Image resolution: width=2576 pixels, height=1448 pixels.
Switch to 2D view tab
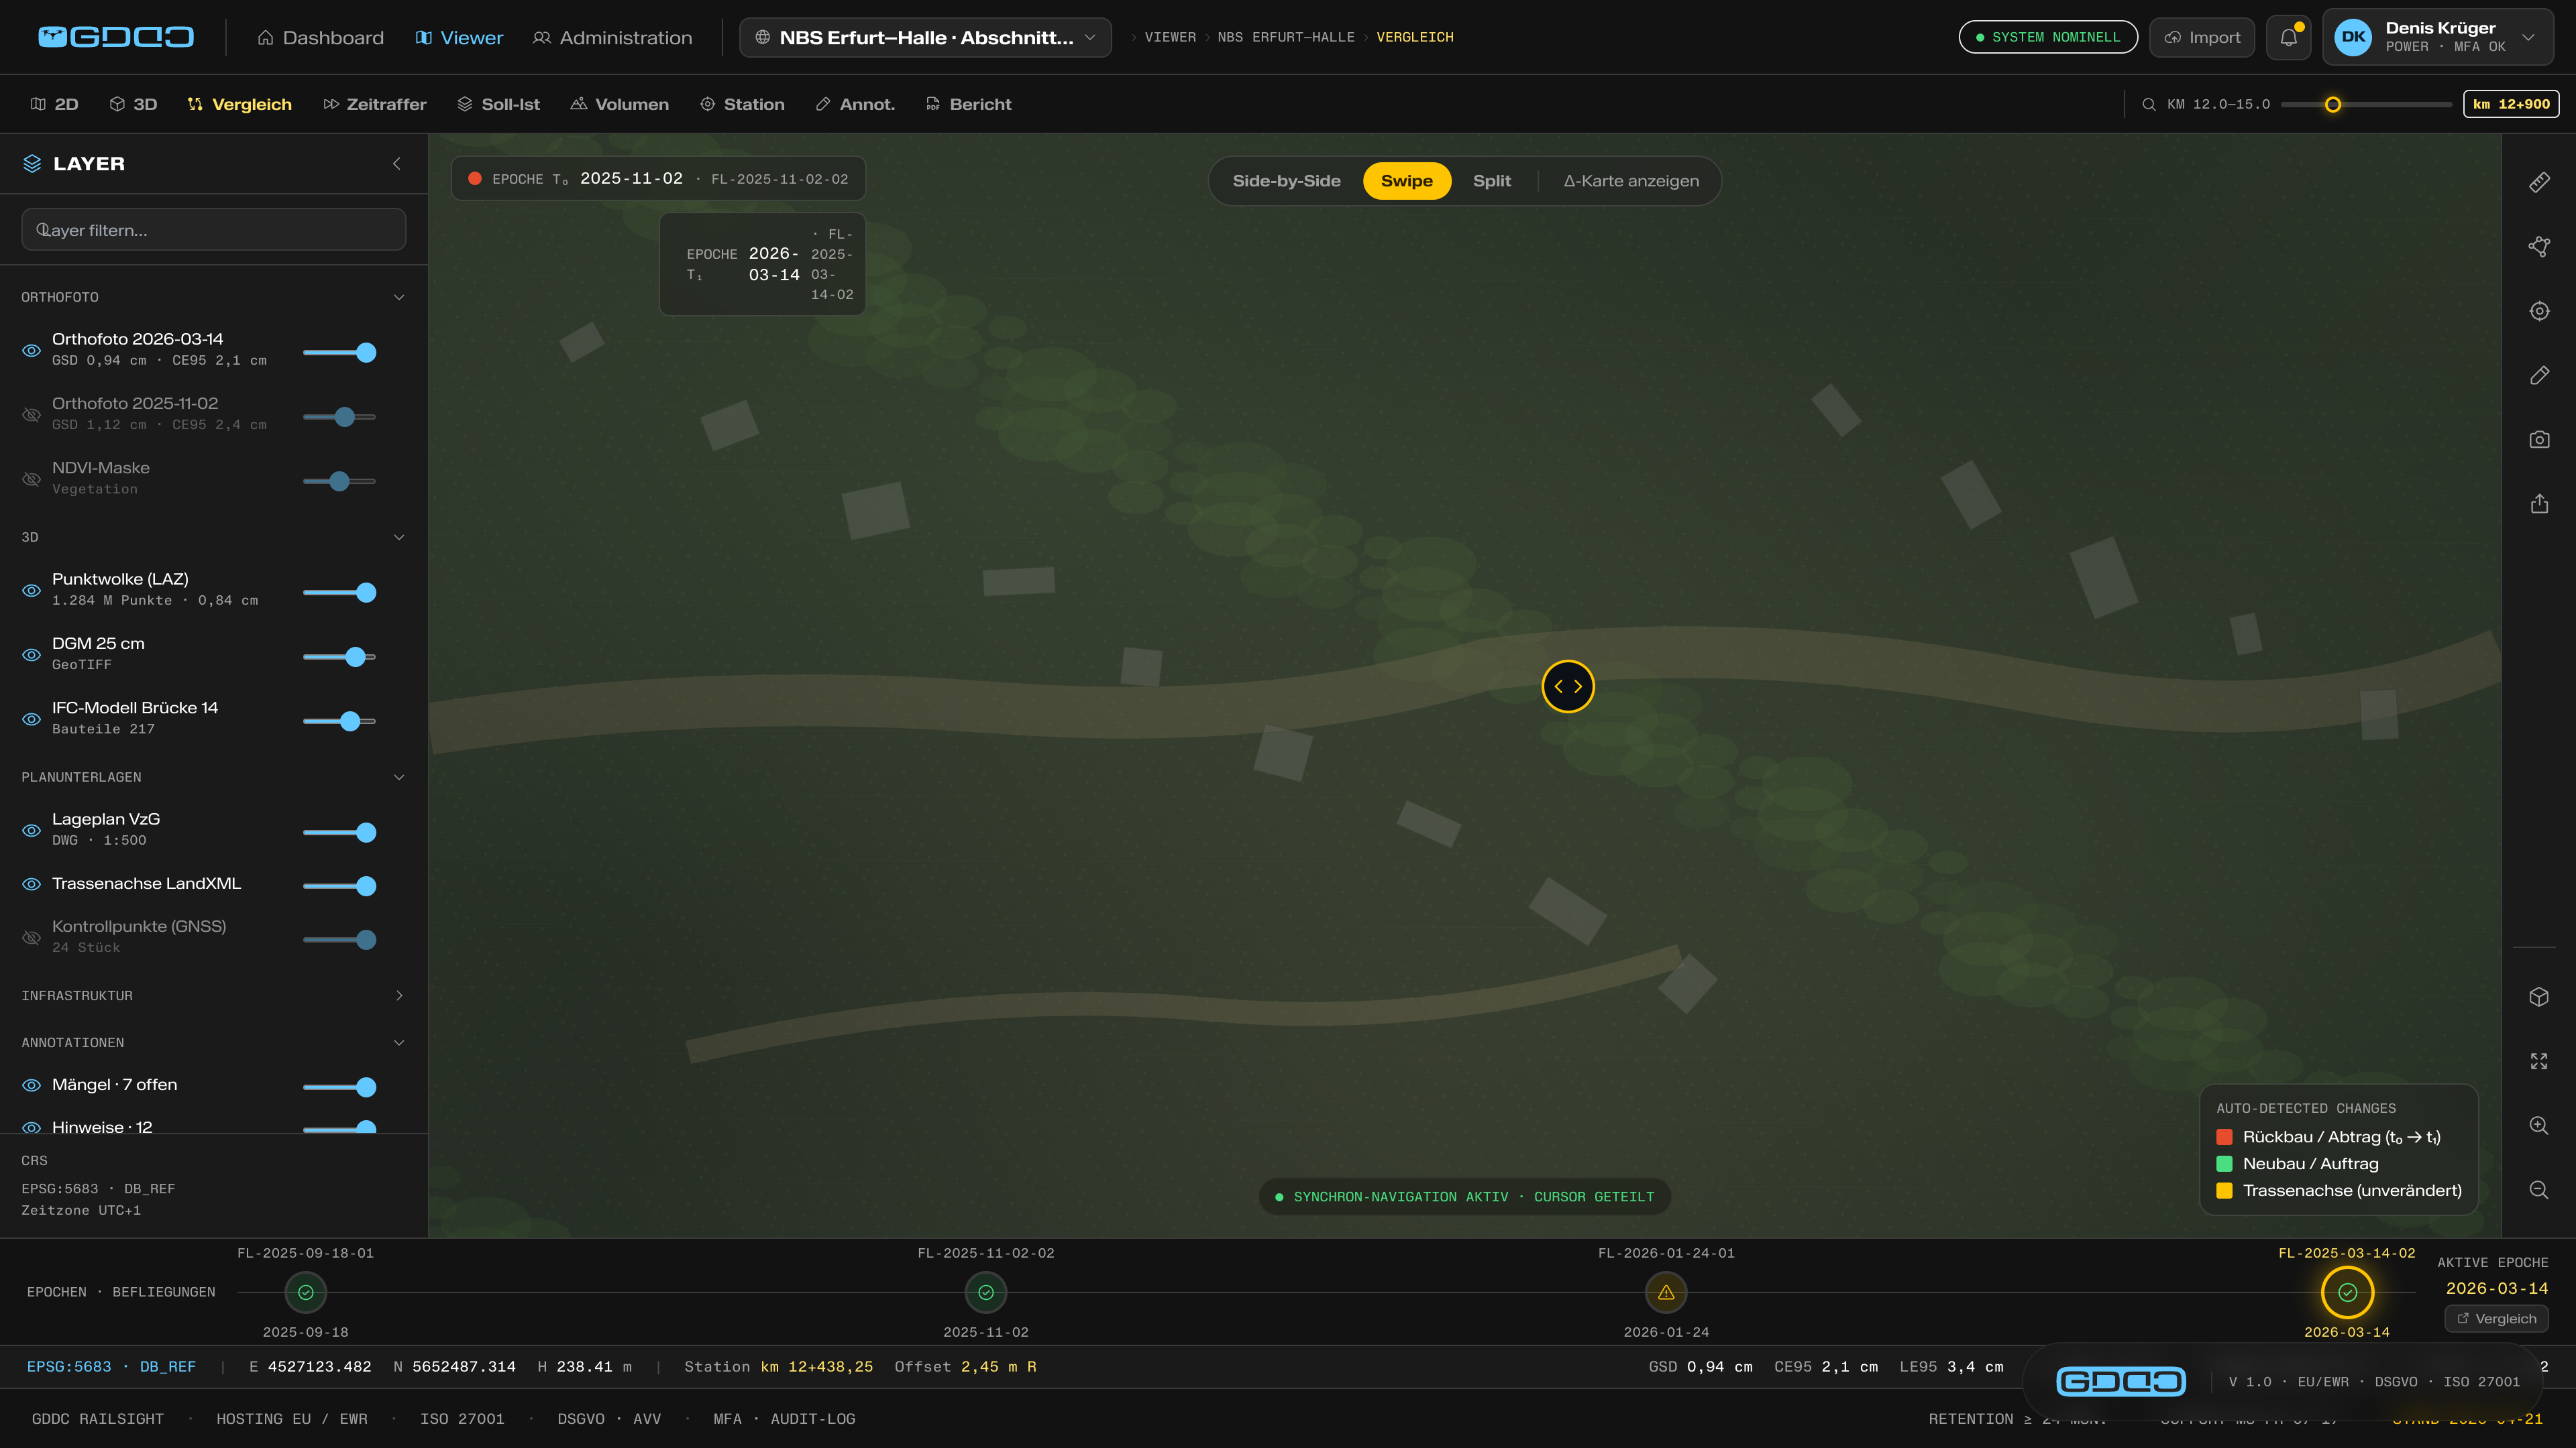click(55, 104)
